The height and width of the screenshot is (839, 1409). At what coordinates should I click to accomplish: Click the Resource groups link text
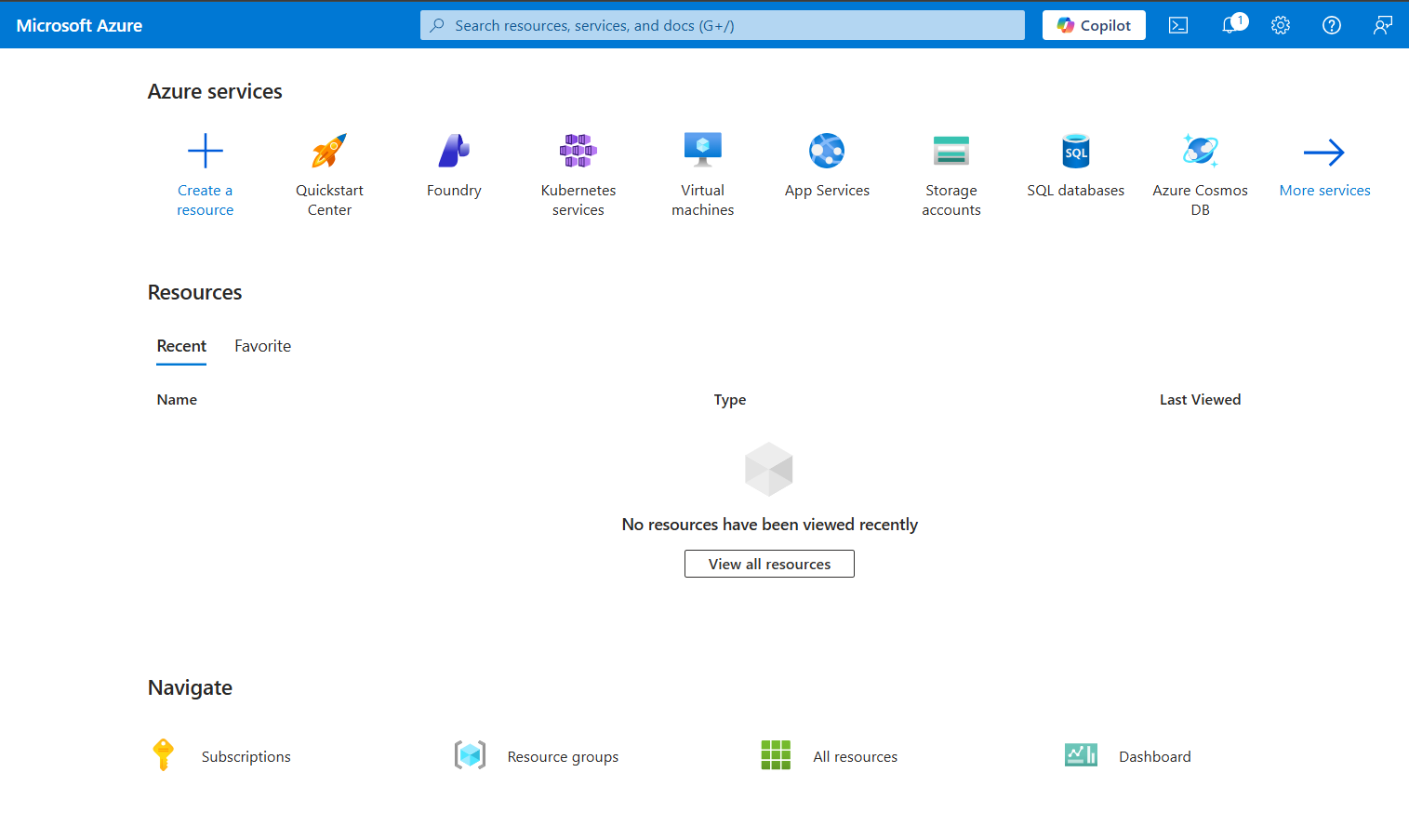point(563,756)
